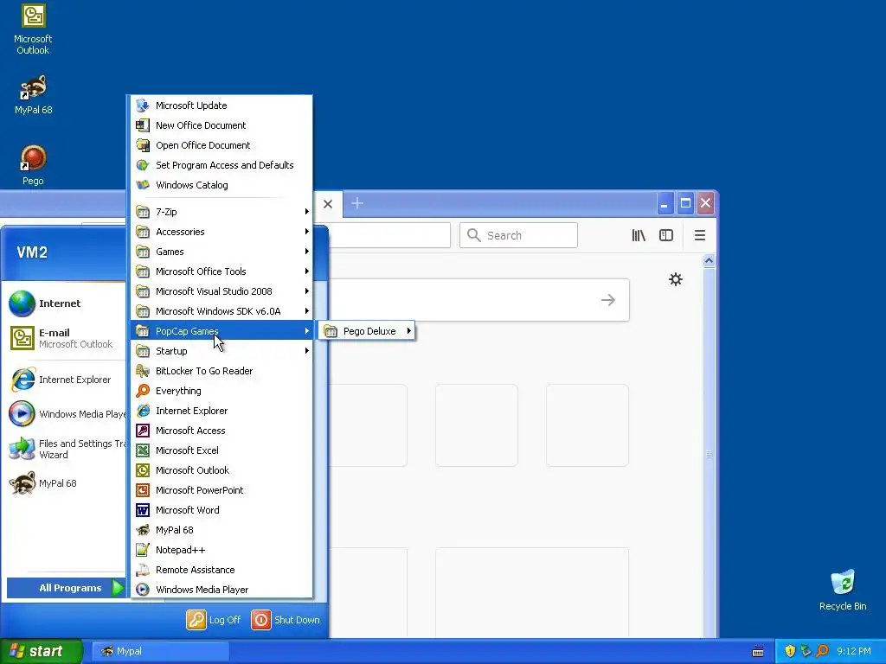
Task: Click the Everything search icon in programs list
Action: pos(143,391)
